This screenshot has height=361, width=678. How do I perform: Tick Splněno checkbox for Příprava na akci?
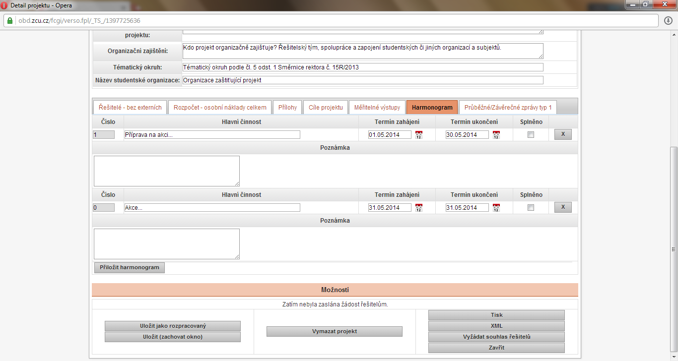pyautogui.click(x=531, y=134)
